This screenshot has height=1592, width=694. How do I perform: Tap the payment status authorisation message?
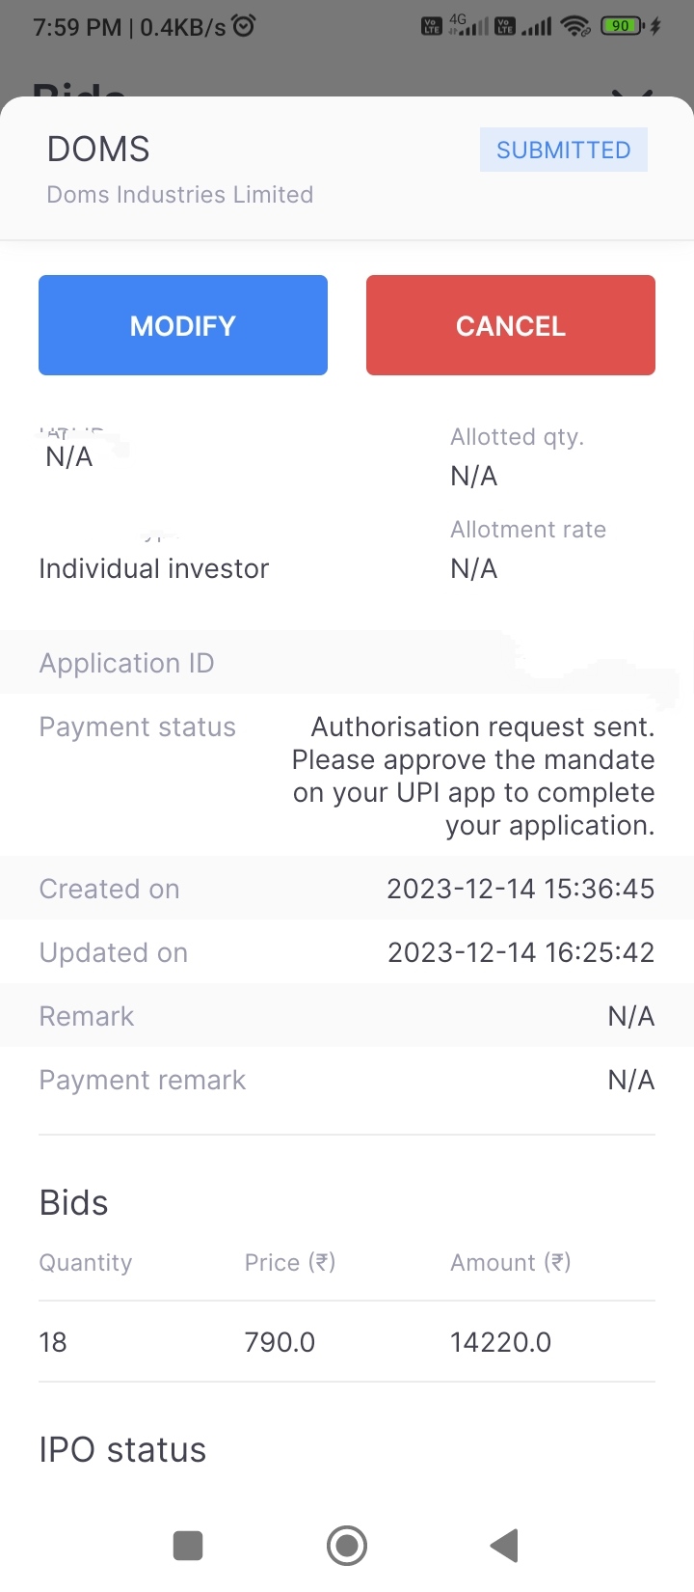tap(473, 776)
